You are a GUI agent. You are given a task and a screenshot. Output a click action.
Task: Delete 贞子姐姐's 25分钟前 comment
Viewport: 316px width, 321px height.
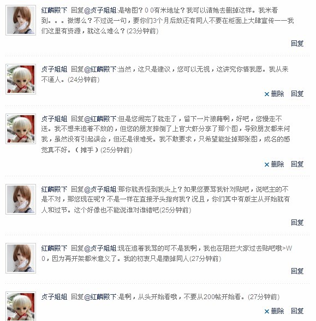pyautogui.click(x=274, y=164)
